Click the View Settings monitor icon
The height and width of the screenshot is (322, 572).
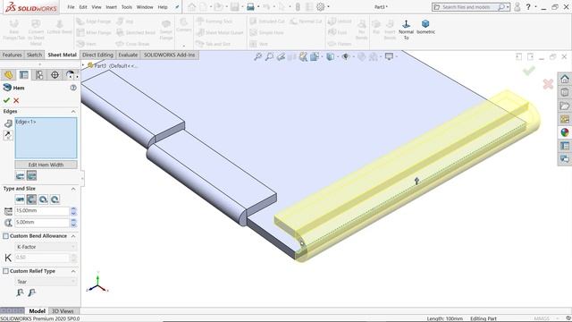389,56
